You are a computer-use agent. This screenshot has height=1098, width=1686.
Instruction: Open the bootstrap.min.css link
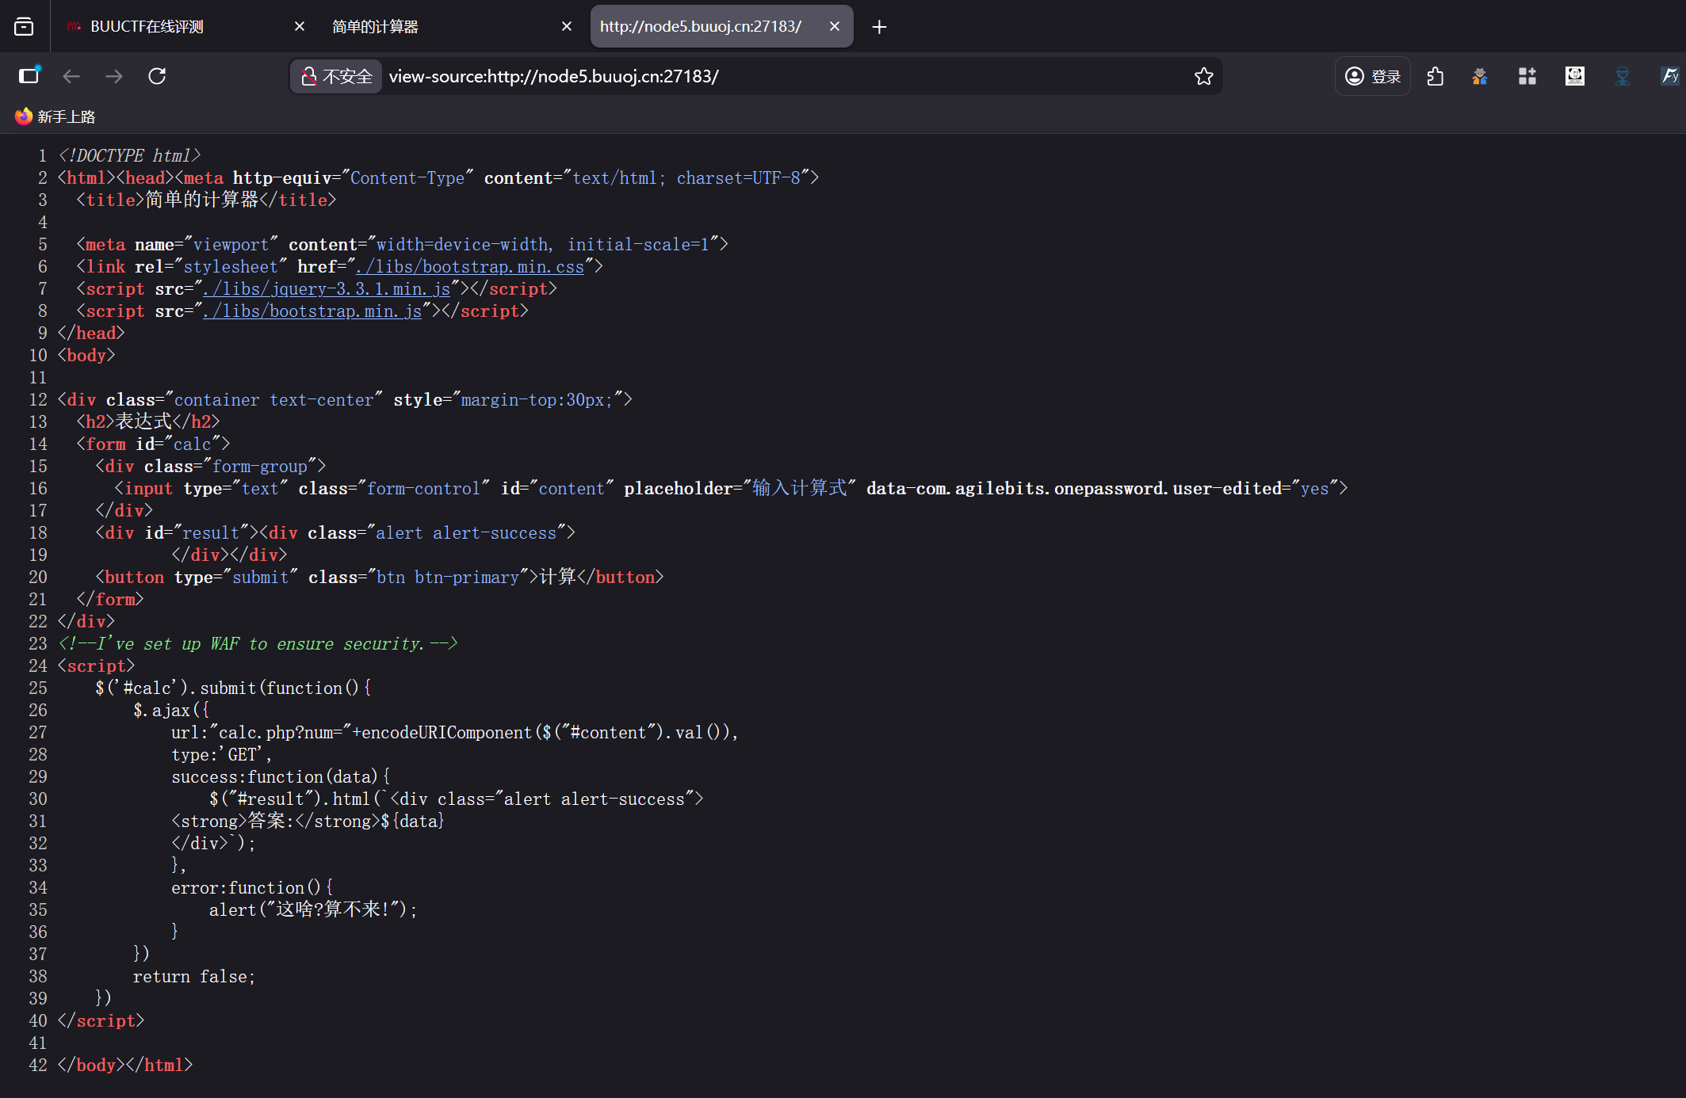pyautogui.click(x=470, y=267)
